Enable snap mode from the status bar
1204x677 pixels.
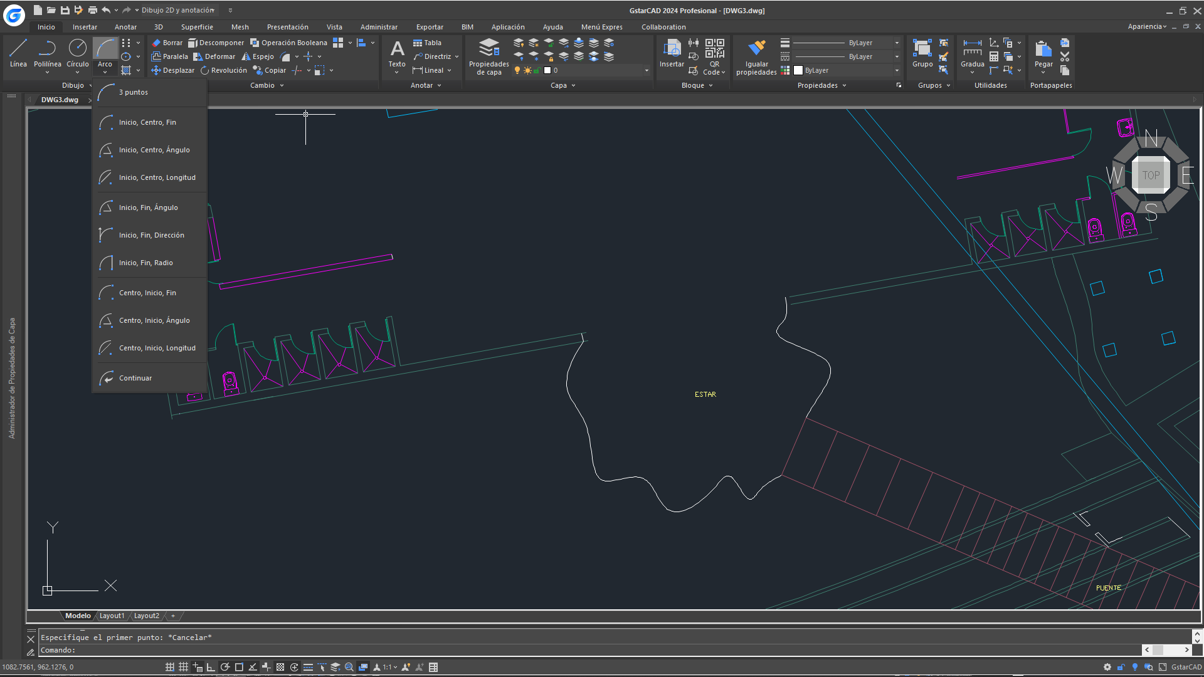(x=169, y=667)
